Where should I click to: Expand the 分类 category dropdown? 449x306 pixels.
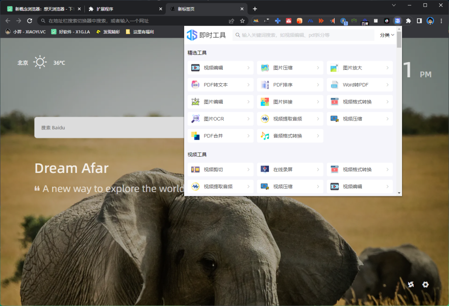click(x=387, y=35)
